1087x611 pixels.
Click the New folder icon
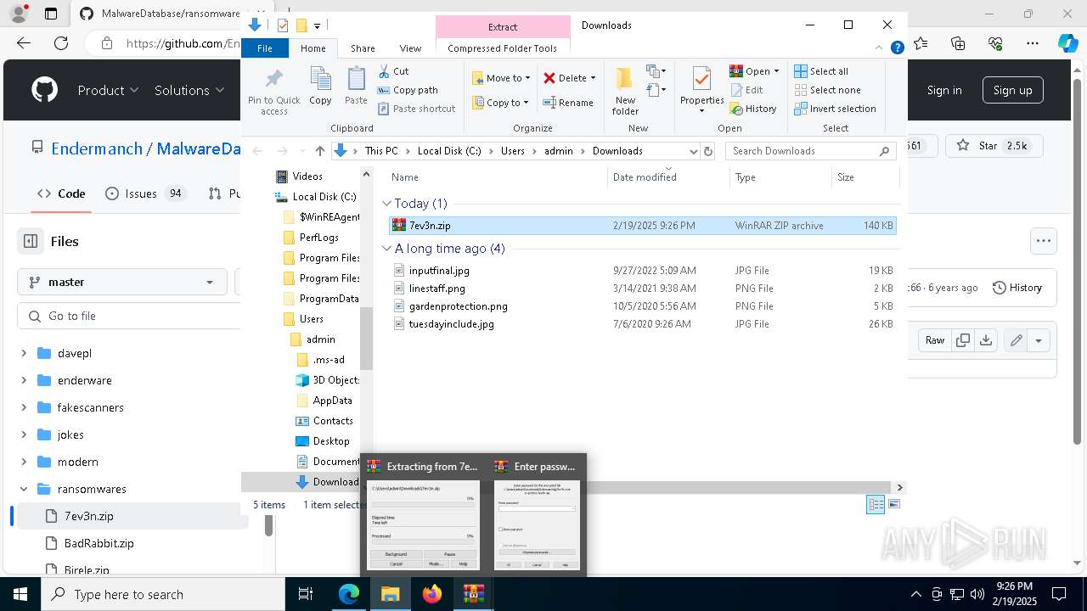click(x=625, y=79)
